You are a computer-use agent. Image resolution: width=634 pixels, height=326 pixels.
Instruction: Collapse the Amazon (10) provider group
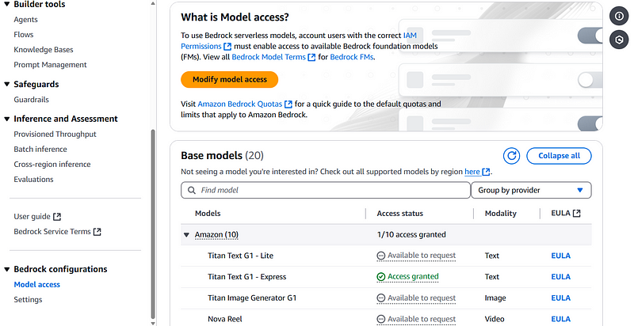pos(186,235)
